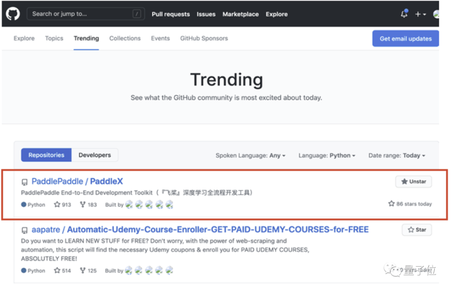Open notifications via the bell icon

click(x=403, y=14)
